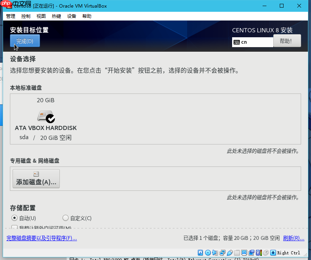Open the cn keyboard layout selector

coord(252,42)
